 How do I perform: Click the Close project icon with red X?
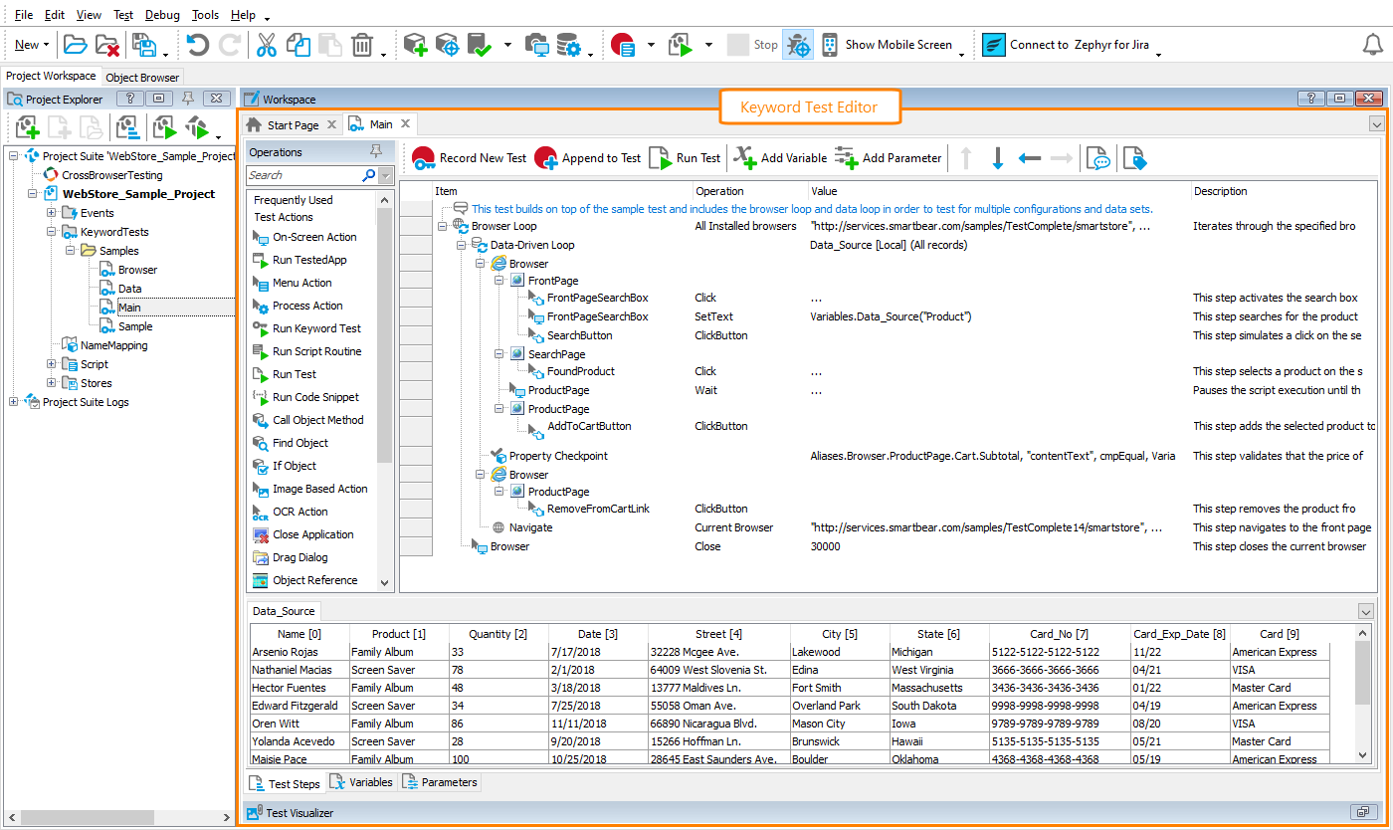tap(107, 45)
